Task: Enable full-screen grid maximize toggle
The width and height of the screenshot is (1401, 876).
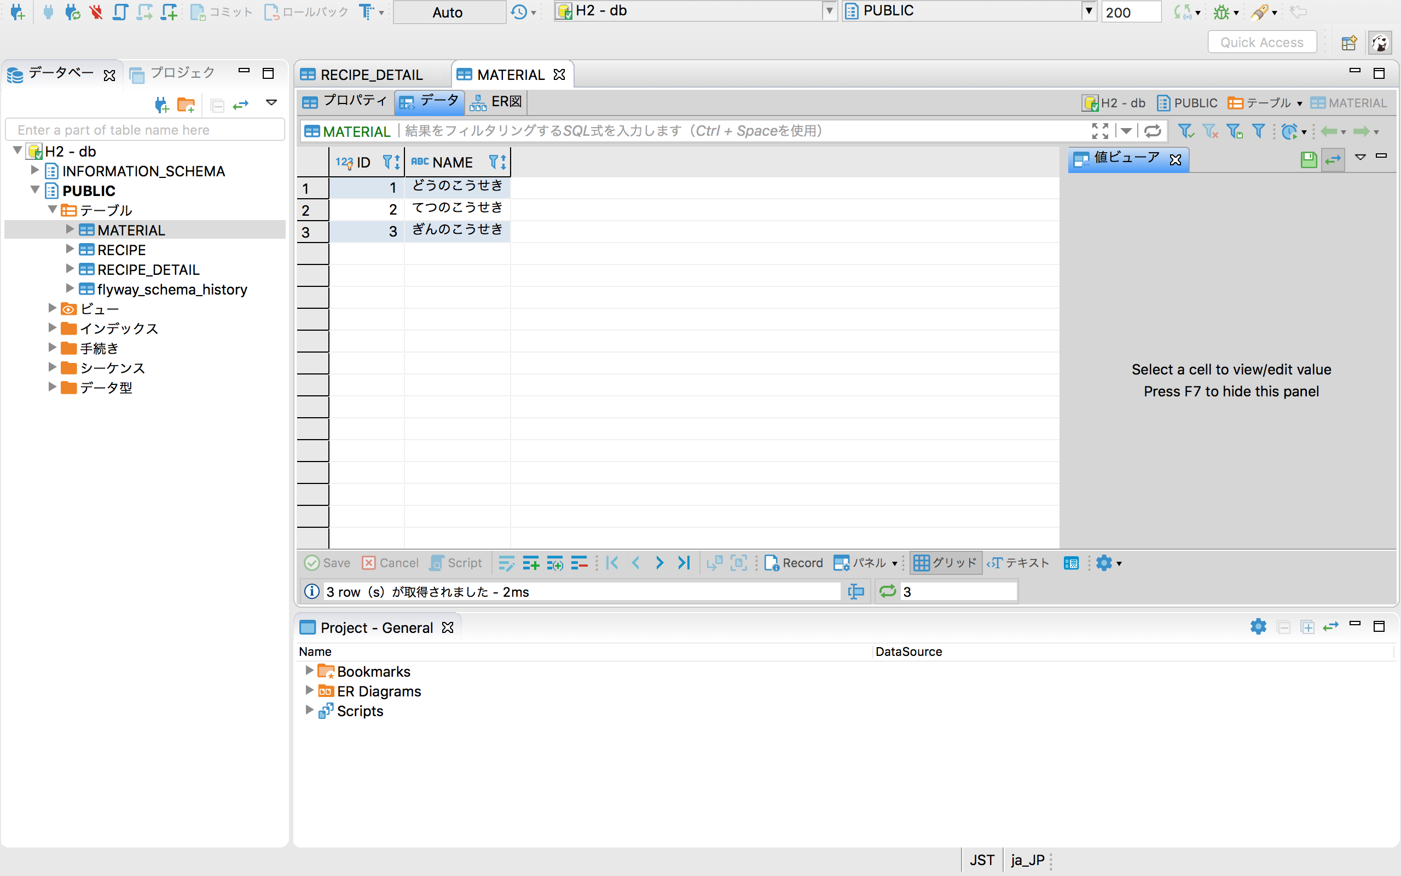Action: [x=1101, y=131]
